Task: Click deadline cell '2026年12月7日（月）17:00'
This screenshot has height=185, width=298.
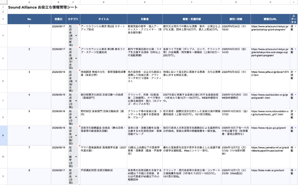Action: [236, 157]
